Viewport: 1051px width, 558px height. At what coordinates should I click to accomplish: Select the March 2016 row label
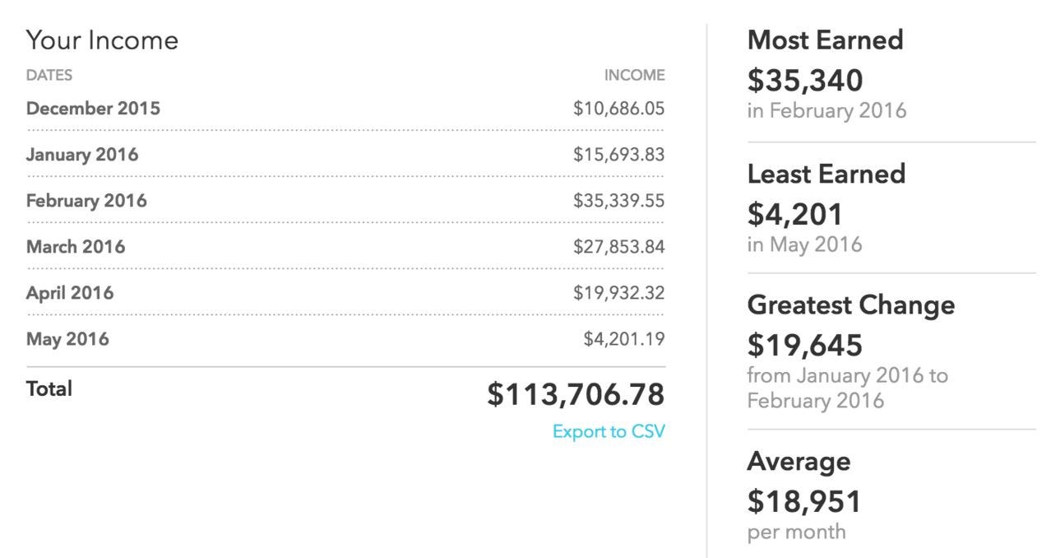coord(76,247)
